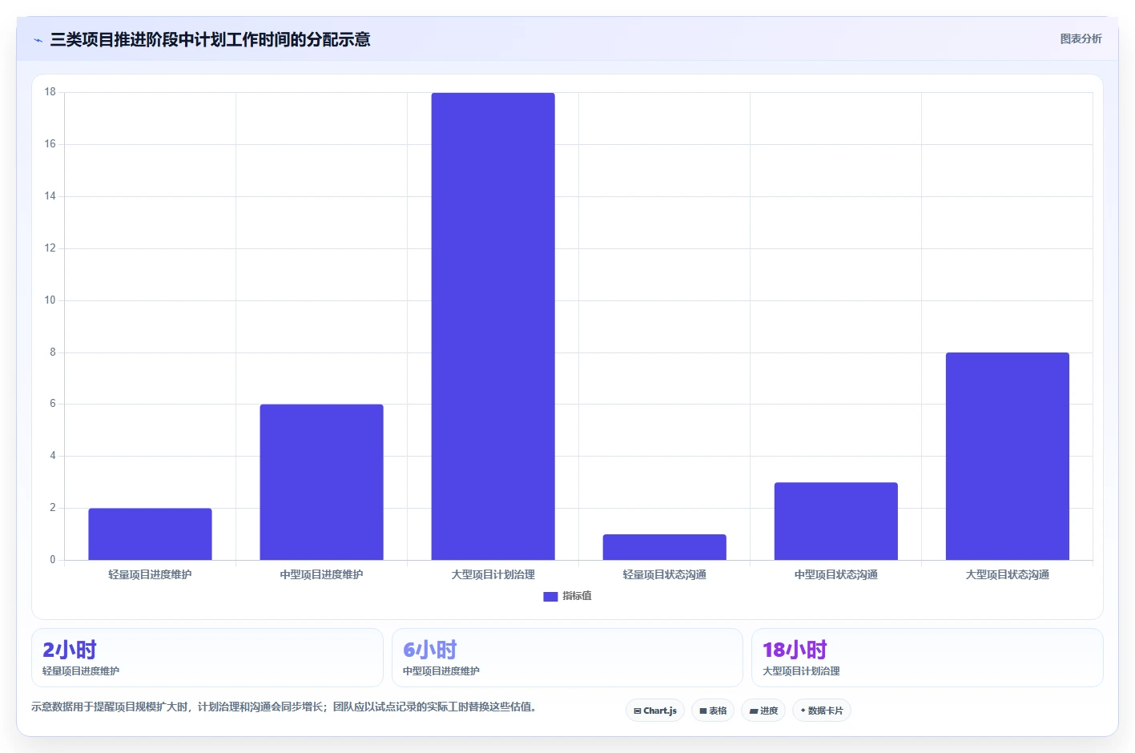Click the 表格 tag
The image size is (1135, 753).
[713, 711]
